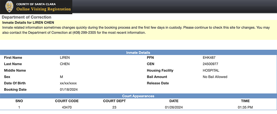The width and height of the screenshot is (277, 114).
Task: Click the HOSPITAL housing facility value
Action: [211, 70]
